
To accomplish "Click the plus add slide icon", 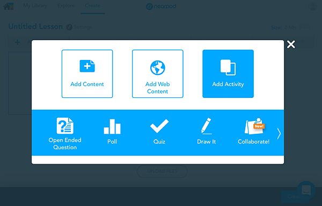I will (18, 42).
